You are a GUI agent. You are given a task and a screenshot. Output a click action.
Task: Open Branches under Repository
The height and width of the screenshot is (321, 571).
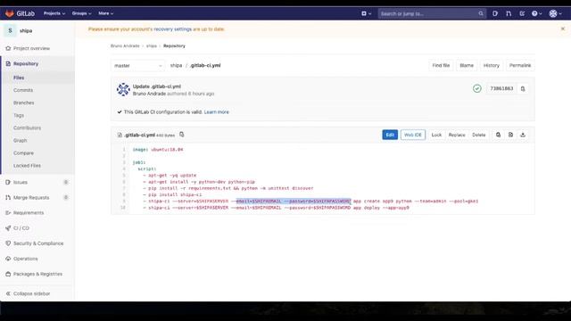(x=24, y=103)
